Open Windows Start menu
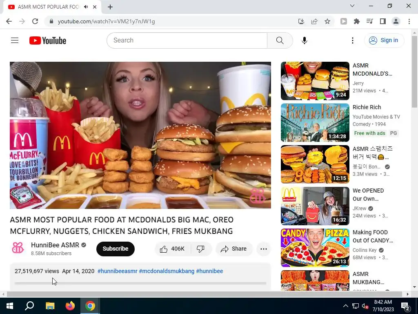 [x=10, y=306]
